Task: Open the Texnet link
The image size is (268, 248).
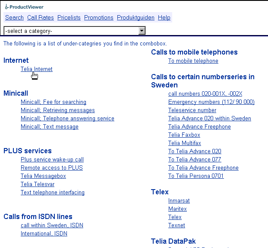Action: pos(177,225)
